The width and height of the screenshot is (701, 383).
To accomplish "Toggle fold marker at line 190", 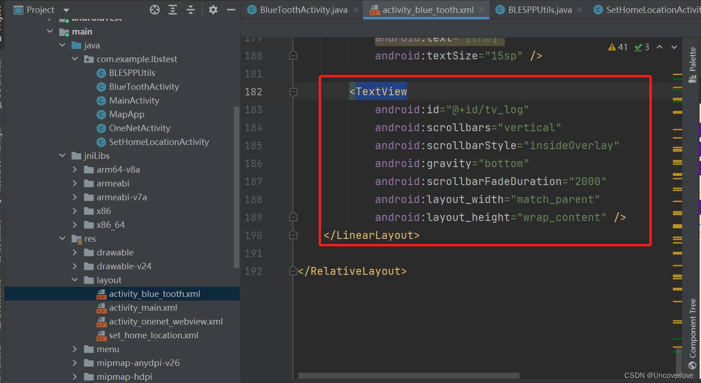I will [x=293, y=235].
